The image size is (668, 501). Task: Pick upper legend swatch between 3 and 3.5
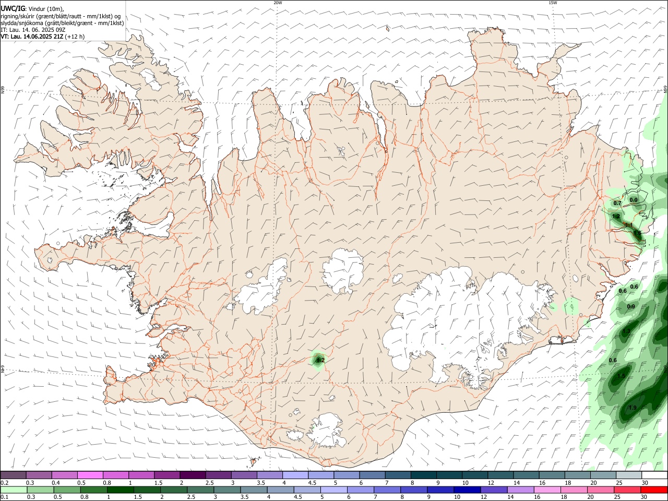click(x=244, y=475)
